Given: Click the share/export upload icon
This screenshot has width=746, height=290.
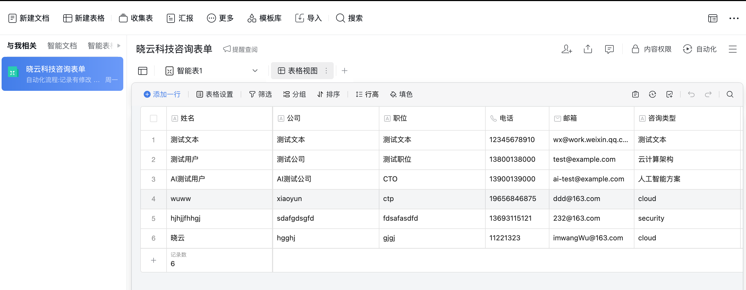Looking at the screenshot, I should click(x=588, y=49).
